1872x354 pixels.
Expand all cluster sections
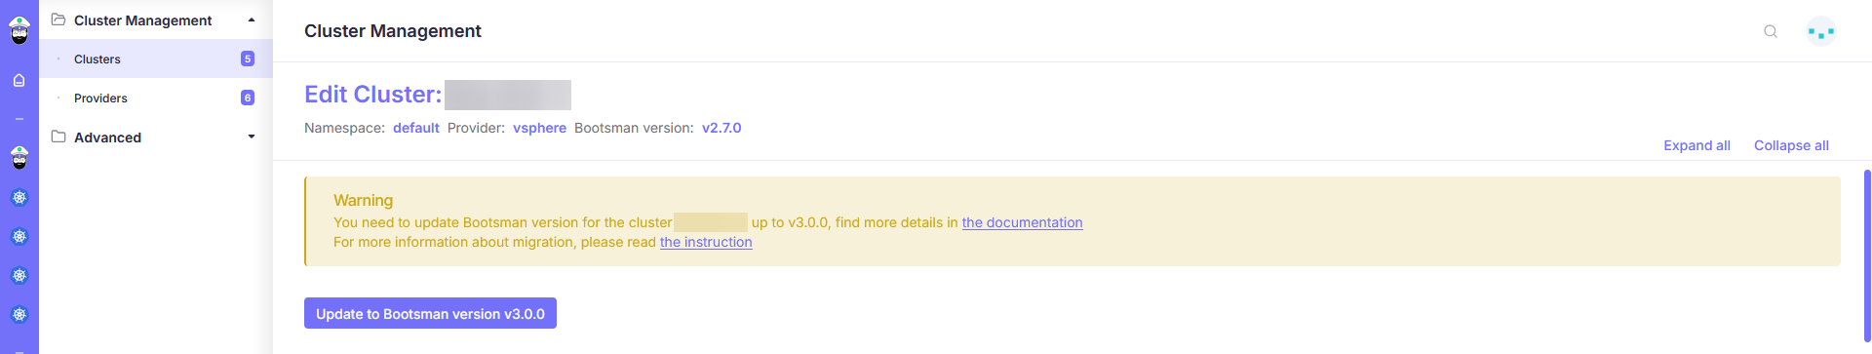point(1696,145)
